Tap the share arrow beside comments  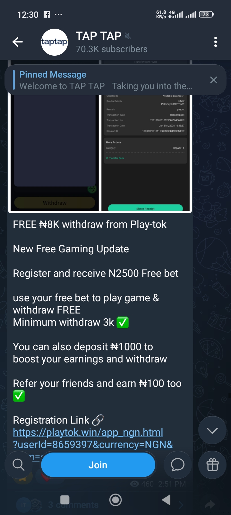(210, 504)
